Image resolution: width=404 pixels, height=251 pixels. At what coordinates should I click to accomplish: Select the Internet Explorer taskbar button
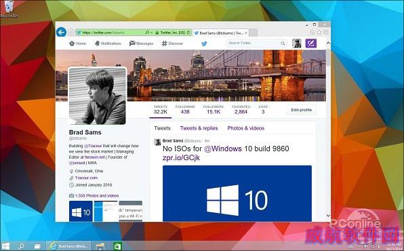tap(68, 246)
